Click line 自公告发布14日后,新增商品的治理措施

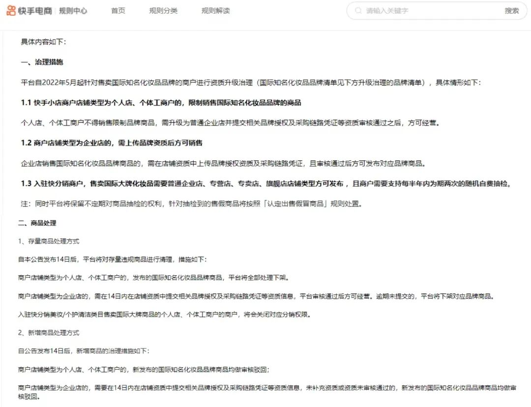84,351
